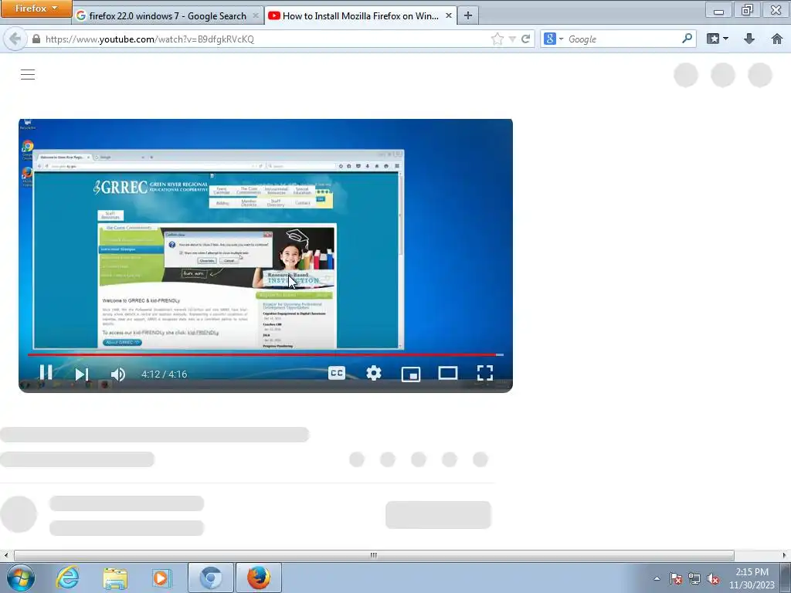Switch to Chrome in the taskbar
This screenshot has height=593, width=791.
tap(211, 578)
